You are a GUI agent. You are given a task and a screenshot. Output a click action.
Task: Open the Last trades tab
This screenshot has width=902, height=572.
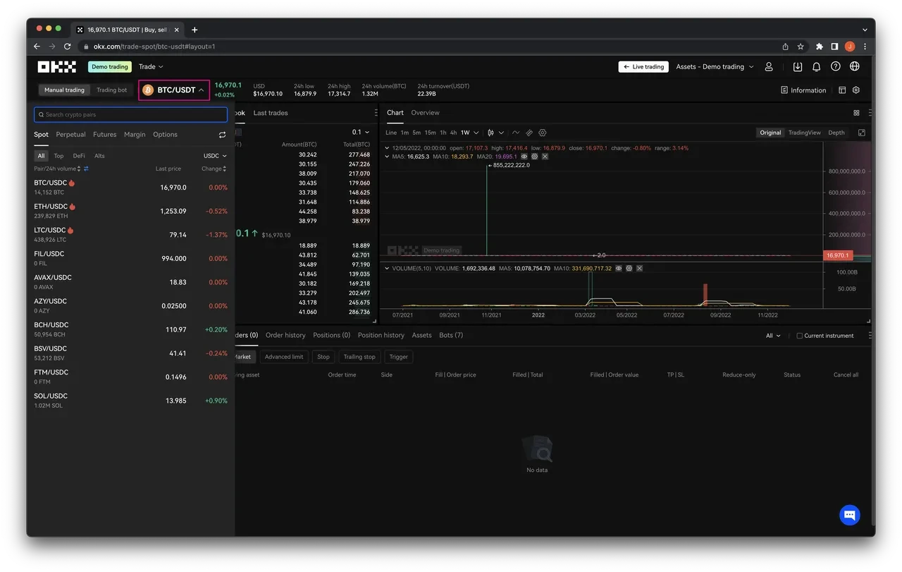(x=271, y=113)
